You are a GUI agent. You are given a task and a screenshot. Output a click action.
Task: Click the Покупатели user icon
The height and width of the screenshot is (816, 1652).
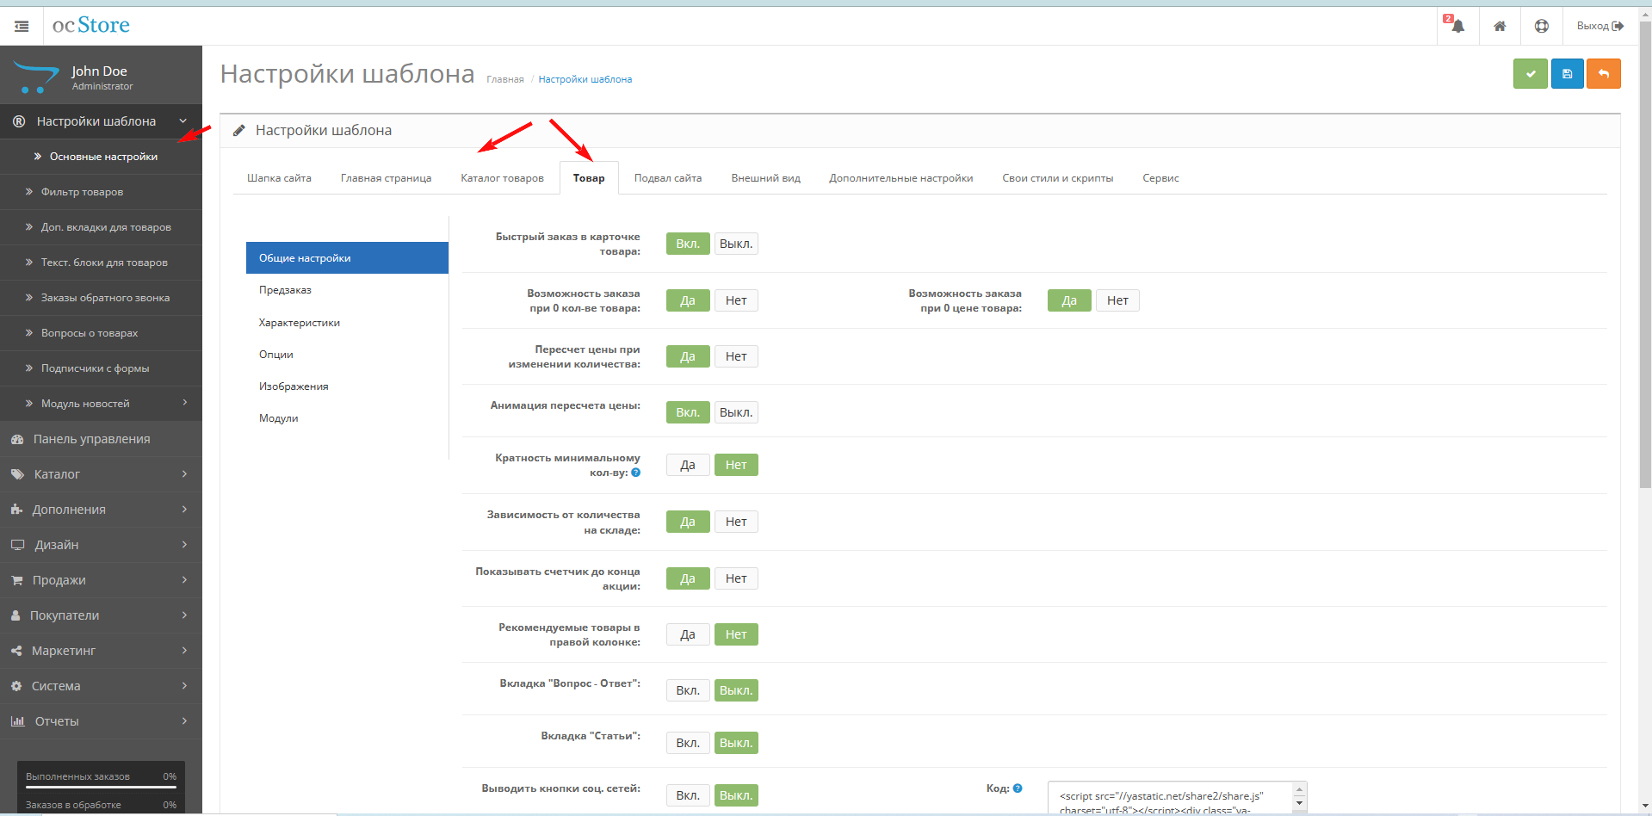pyautogui.click(x=15, y=615)
